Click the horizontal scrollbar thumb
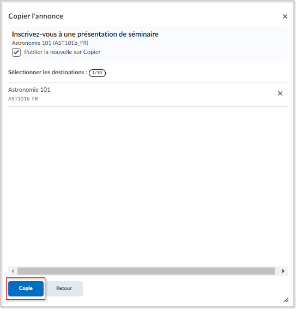The width and height of the screenshot is (296, 309). point(146,271)
